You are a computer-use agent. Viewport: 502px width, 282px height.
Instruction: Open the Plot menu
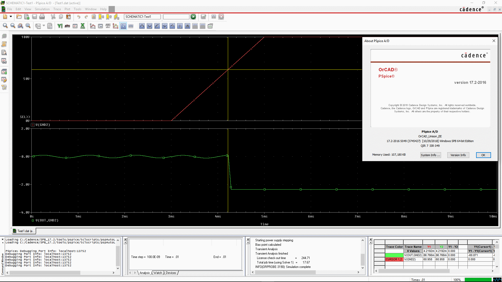coord(67,9)
